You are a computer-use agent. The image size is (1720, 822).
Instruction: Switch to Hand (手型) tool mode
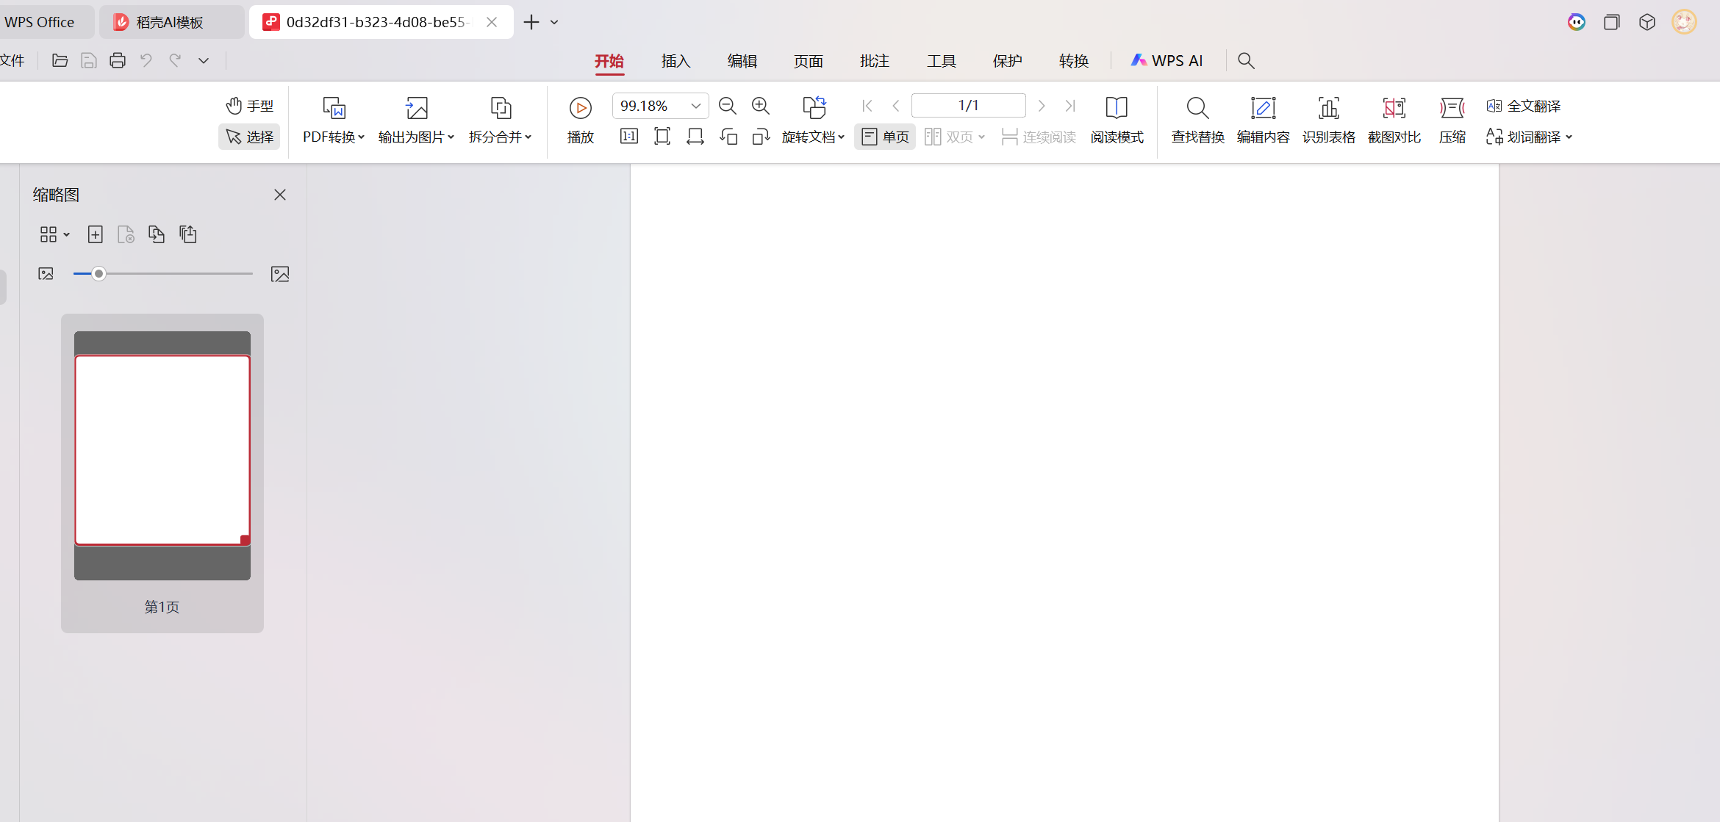250,106
